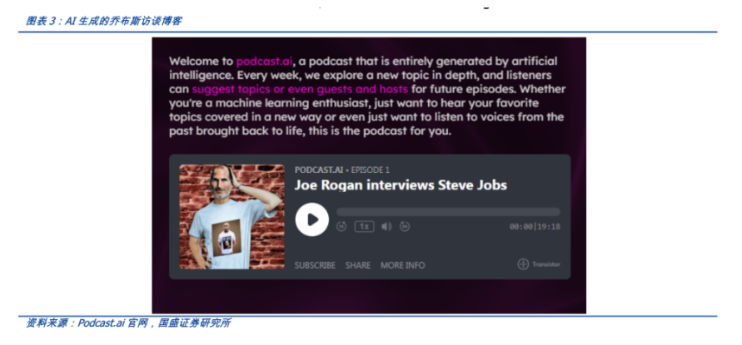The width and height of the screenshot is (742, 345).
Task: Click the figure caption '图表 3：AI 生成的乔布斯访谈博客'
Action: click(x=103, y=21)
